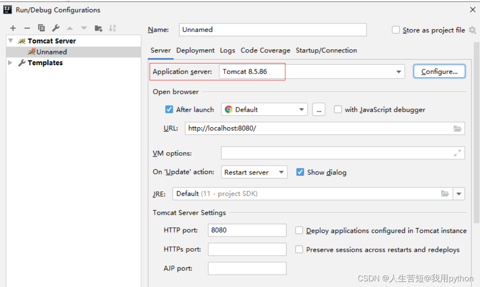Click the browser ellipsis button
Viewport: 480px width, 287px height.
pos(319,109)
